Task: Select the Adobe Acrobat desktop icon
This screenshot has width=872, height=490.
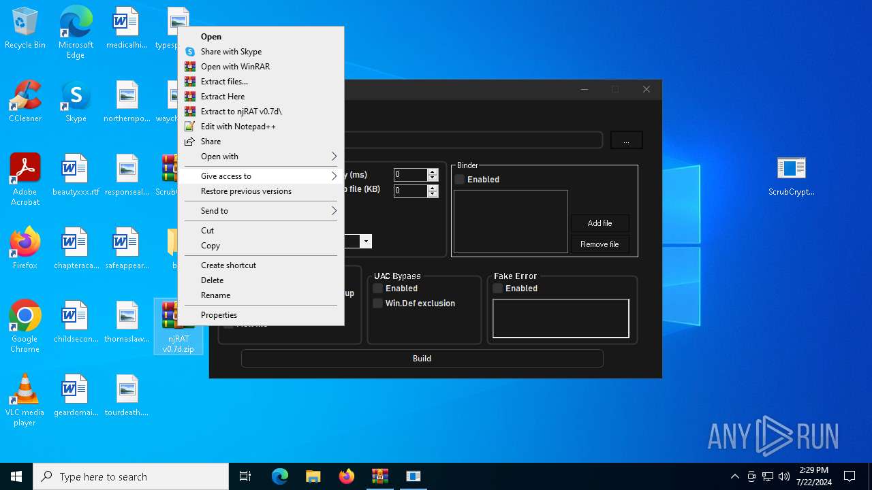Action: [25, 180]
